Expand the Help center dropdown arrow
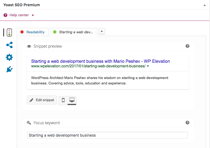 click(x=33, y=15)
